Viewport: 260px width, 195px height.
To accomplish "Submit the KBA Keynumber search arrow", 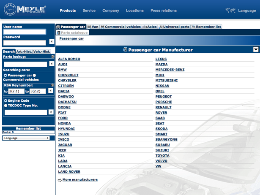I will 51,91.
